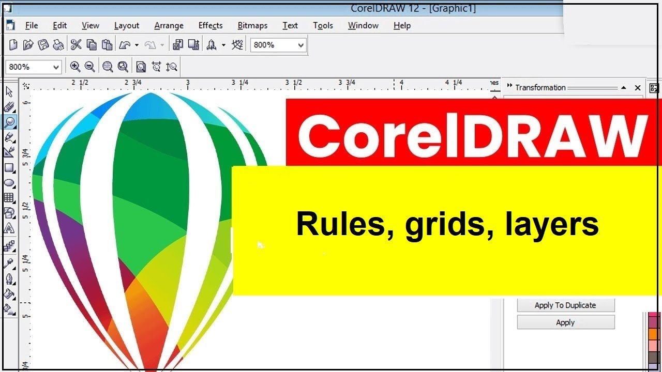This screenshot has height=372, width=662.
Task: Click Zoom To All Objects icon
Action: click(123, 67)
